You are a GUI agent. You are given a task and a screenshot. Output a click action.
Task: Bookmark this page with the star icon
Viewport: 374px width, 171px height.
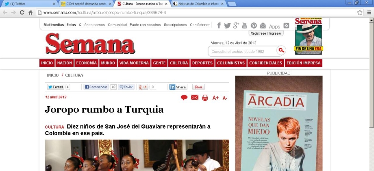click(x=360, y=13)
